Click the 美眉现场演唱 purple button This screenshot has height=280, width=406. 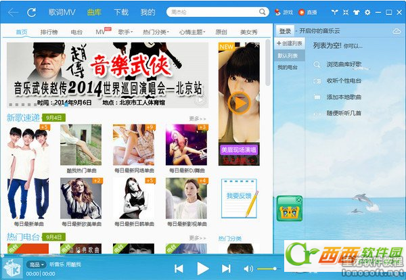click(x=239, y=149)
